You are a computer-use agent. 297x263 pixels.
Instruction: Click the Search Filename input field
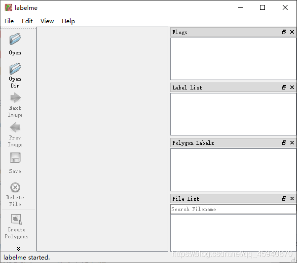[x=233, y=209]
